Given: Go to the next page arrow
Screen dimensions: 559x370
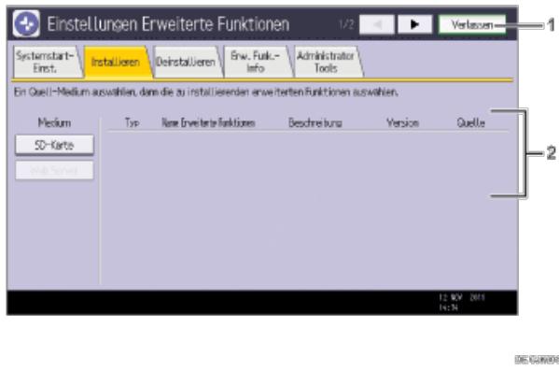Looking at the screenshot, I should coord(414,24).
